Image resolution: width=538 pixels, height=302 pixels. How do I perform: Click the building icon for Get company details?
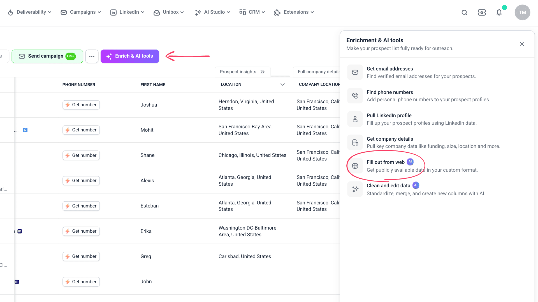pos(355,143)
